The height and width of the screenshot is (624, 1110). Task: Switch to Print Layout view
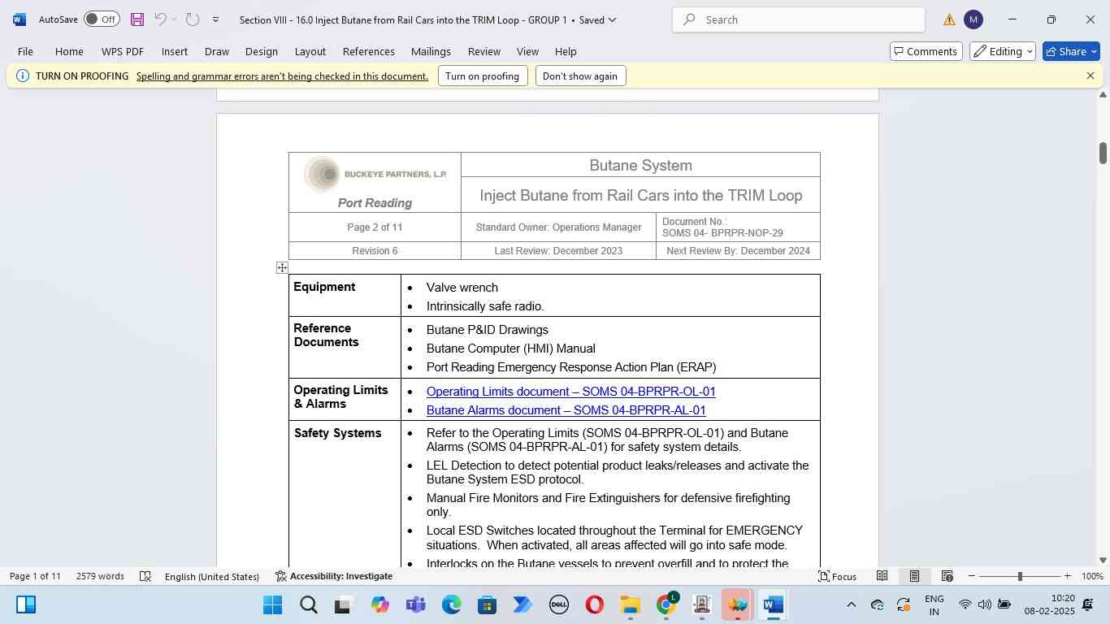coord(914,576)
